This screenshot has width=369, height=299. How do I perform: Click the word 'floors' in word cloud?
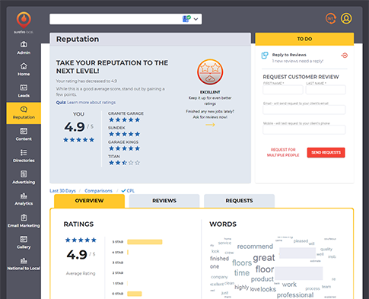(x=242, y=262)
